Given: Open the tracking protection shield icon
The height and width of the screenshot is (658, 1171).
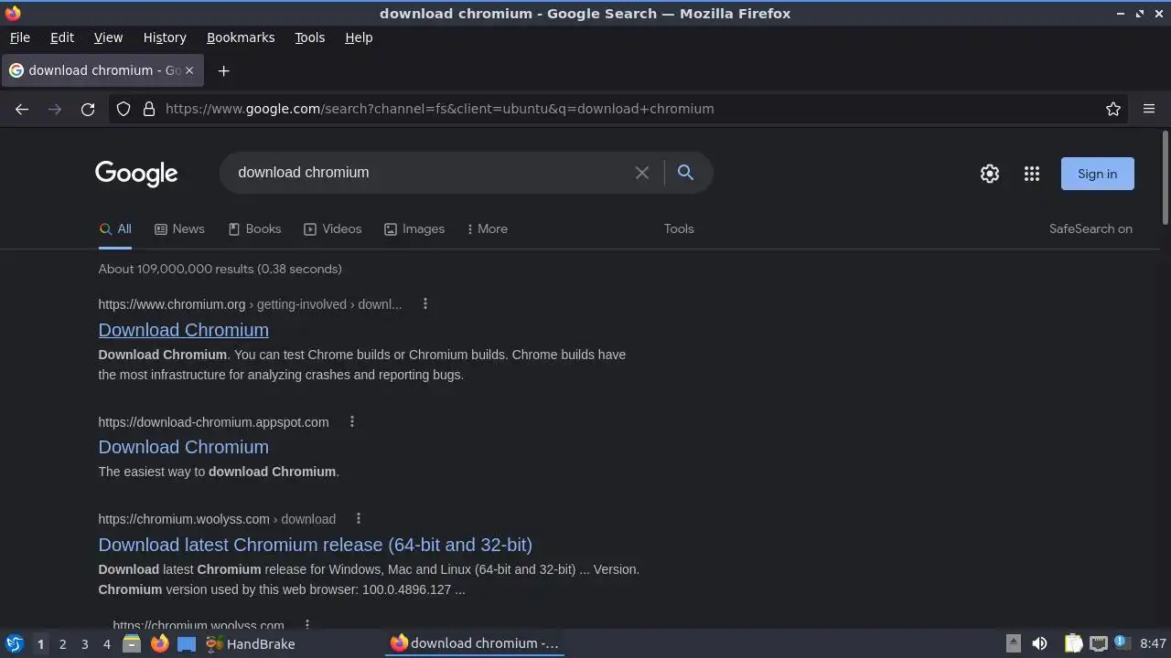Looking at the screenshot, I should point(124,109).
